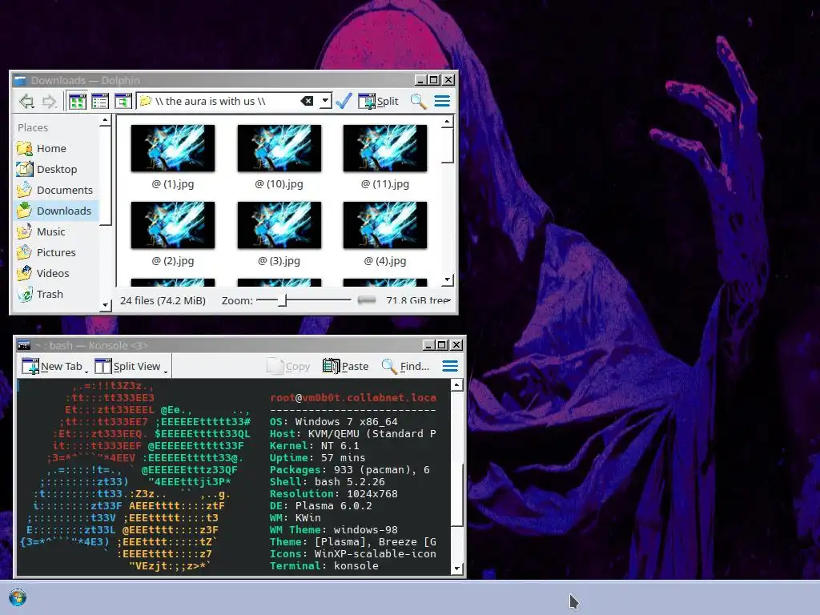
Task: Open a New Tab in Konsole
Action: (52, 366)
